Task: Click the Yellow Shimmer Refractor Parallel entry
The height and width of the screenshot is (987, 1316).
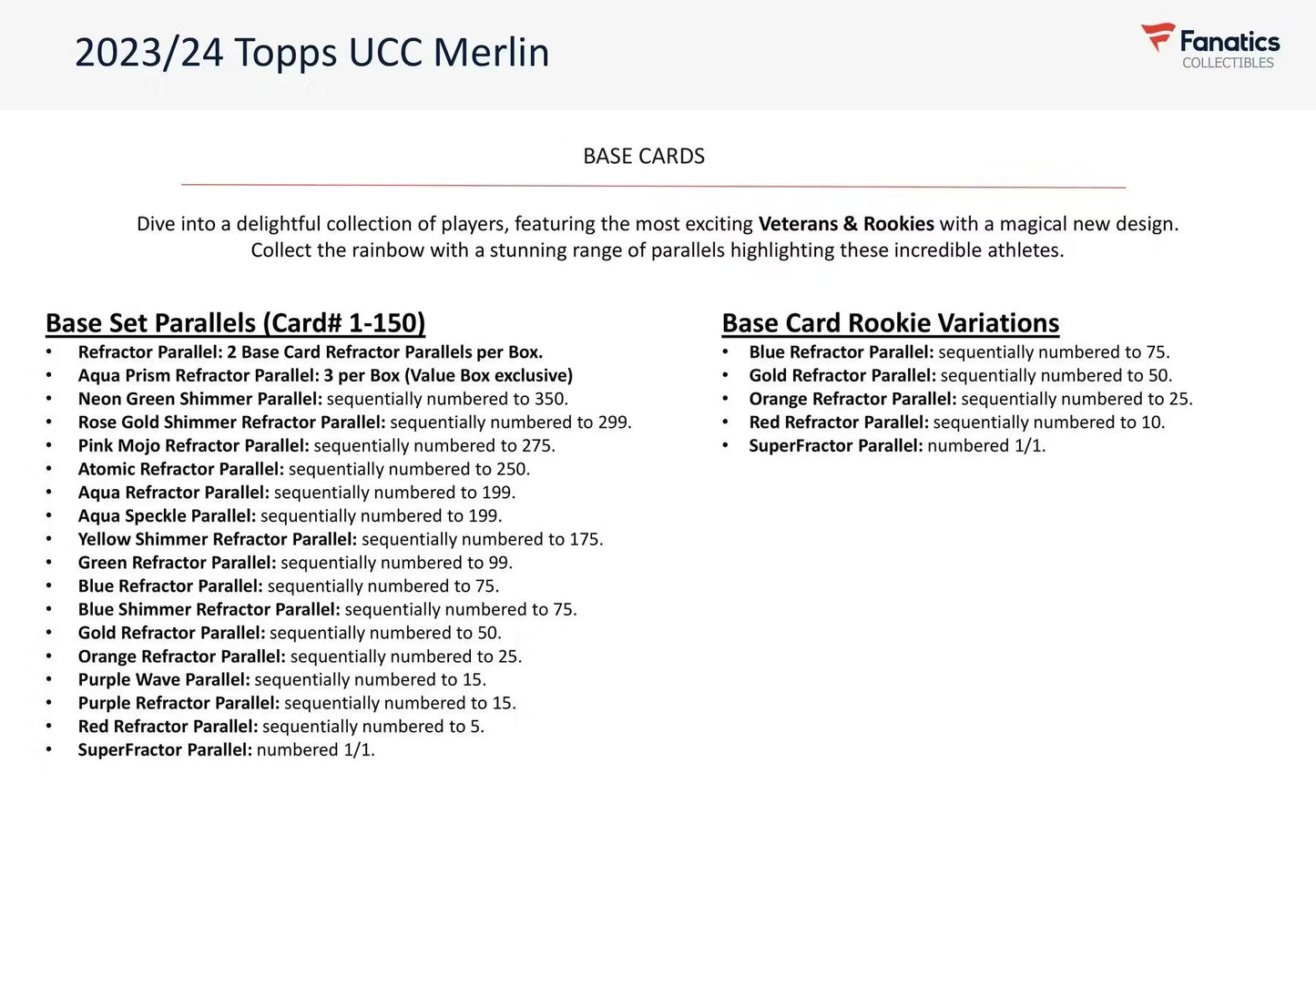Action: pos(340,539)
